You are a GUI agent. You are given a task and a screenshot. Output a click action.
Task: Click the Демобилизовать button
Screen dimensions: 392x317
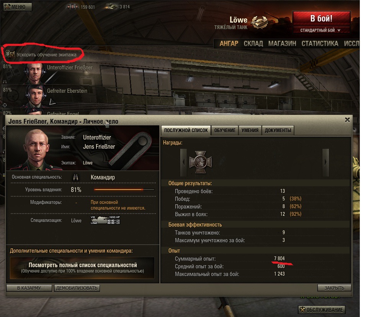tap(77, 288)
